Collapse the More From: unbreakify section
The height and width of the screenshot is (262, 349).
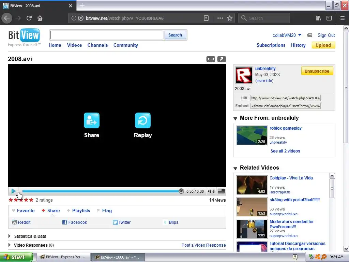tap(235, 118)
